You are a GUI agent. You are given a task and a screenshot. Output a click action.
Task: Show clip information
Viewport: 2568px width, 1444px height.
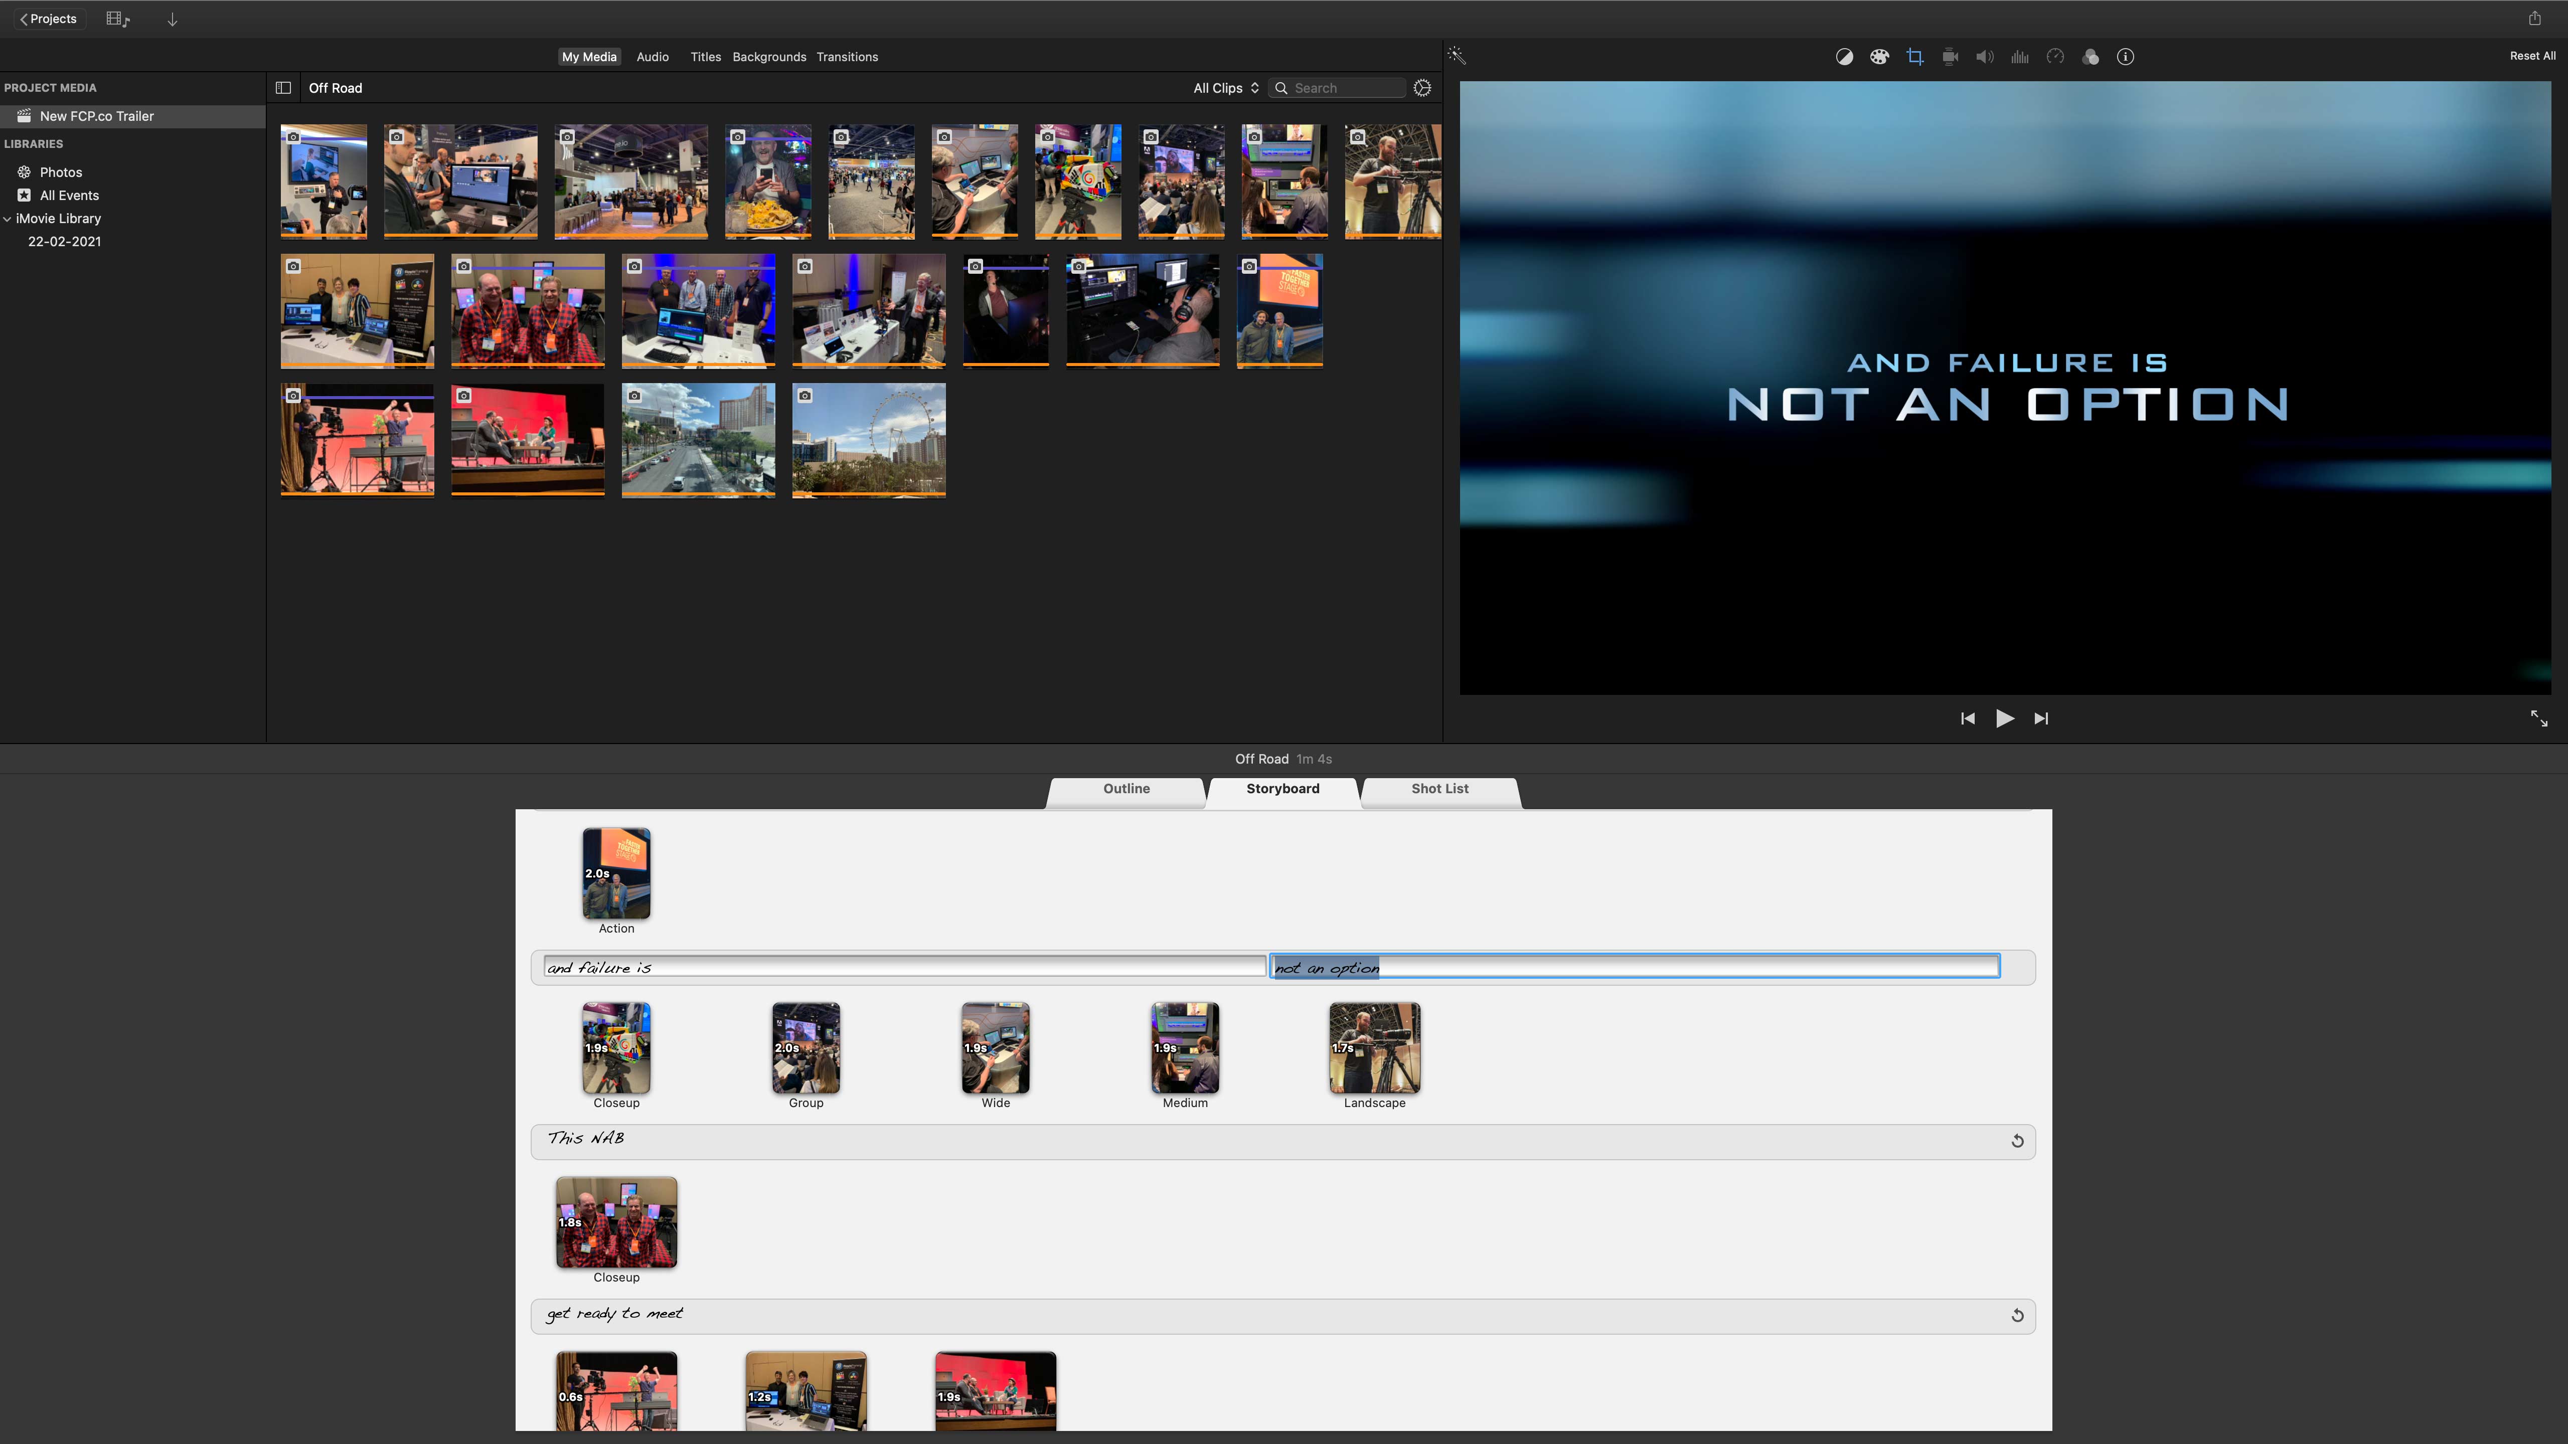click(x=2126, y=57)
